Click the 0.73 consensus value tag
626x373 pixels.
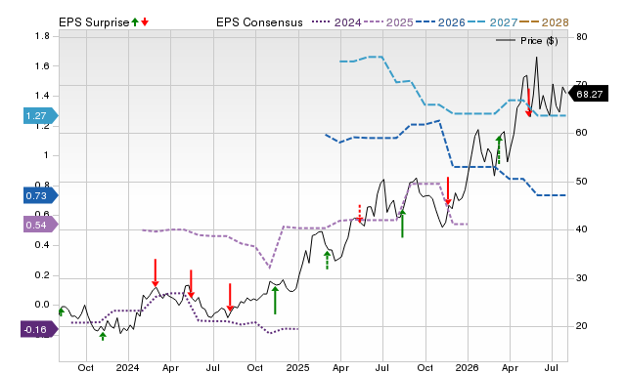point(40,195)
